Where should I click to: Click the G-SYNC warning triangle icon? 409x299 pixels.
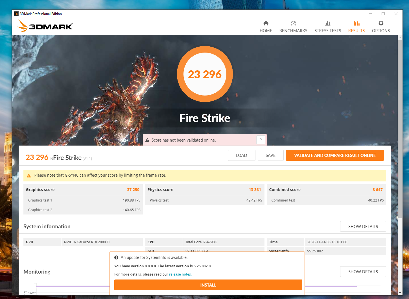(29, 175)
